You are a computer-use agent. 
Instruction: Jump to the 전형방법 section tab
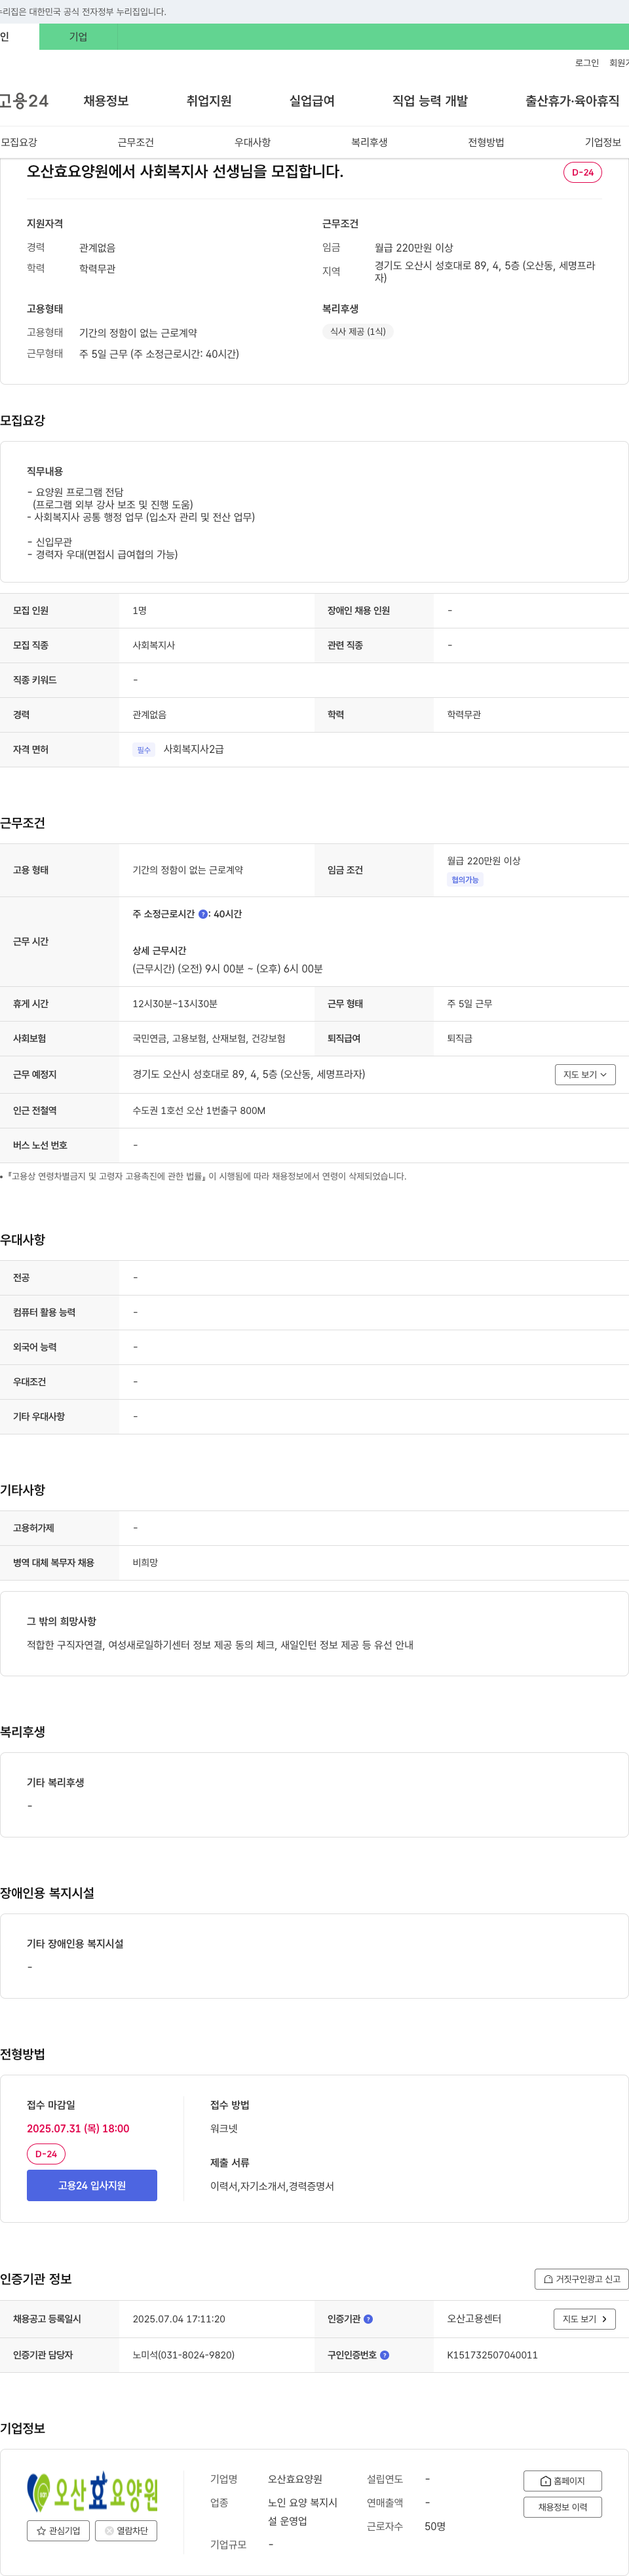486,142
